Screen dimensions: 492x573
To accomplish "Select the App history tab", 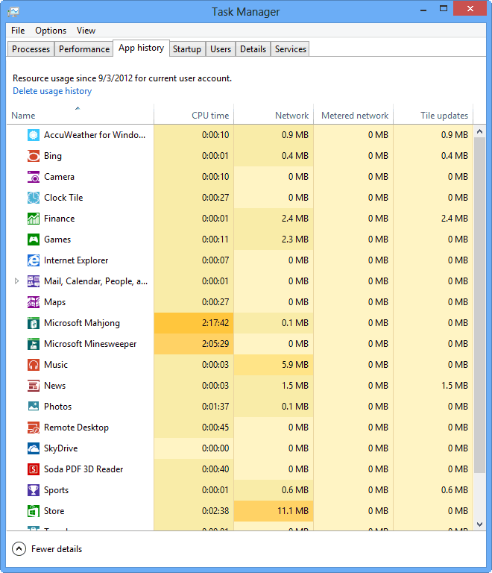I will pyautogui.click(x=141, y=48).
